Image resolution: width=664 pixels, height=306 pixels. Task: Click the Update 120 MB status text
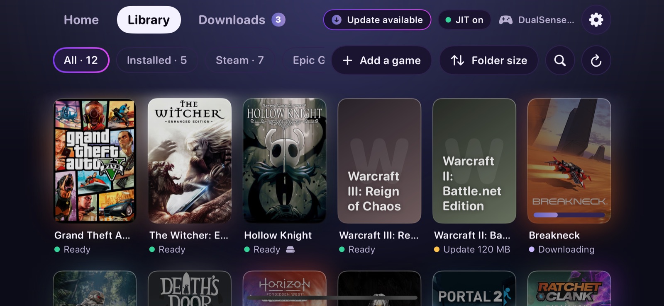(476, 249)
